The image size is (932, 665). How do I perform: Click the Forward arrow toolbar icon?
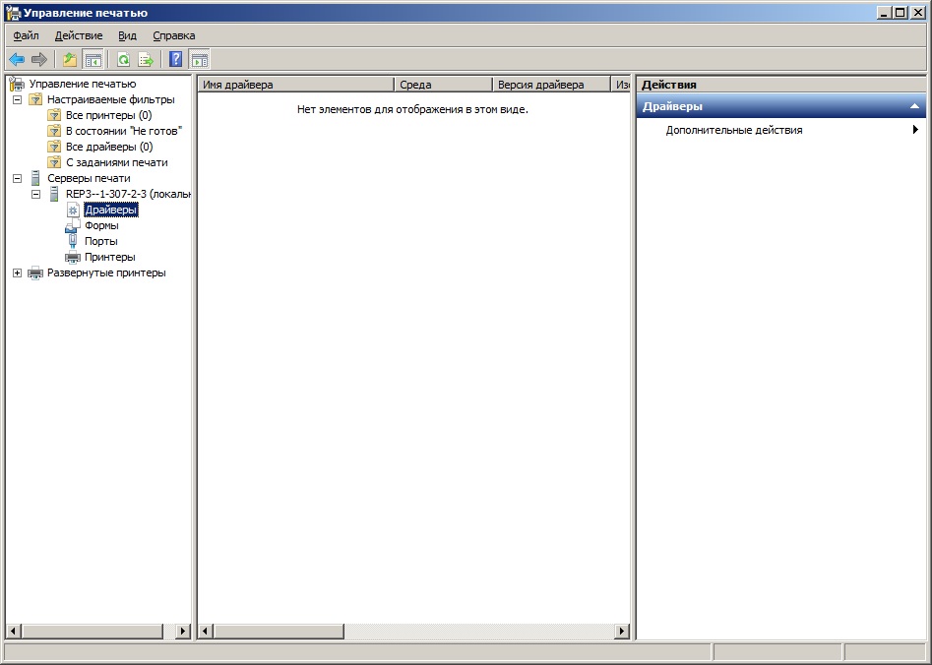pos(39,59)
